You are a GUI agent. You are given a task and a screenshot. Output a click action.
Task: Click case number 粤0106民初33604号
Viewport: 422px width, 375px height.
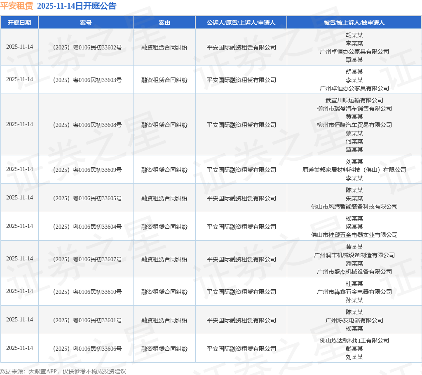87,227
